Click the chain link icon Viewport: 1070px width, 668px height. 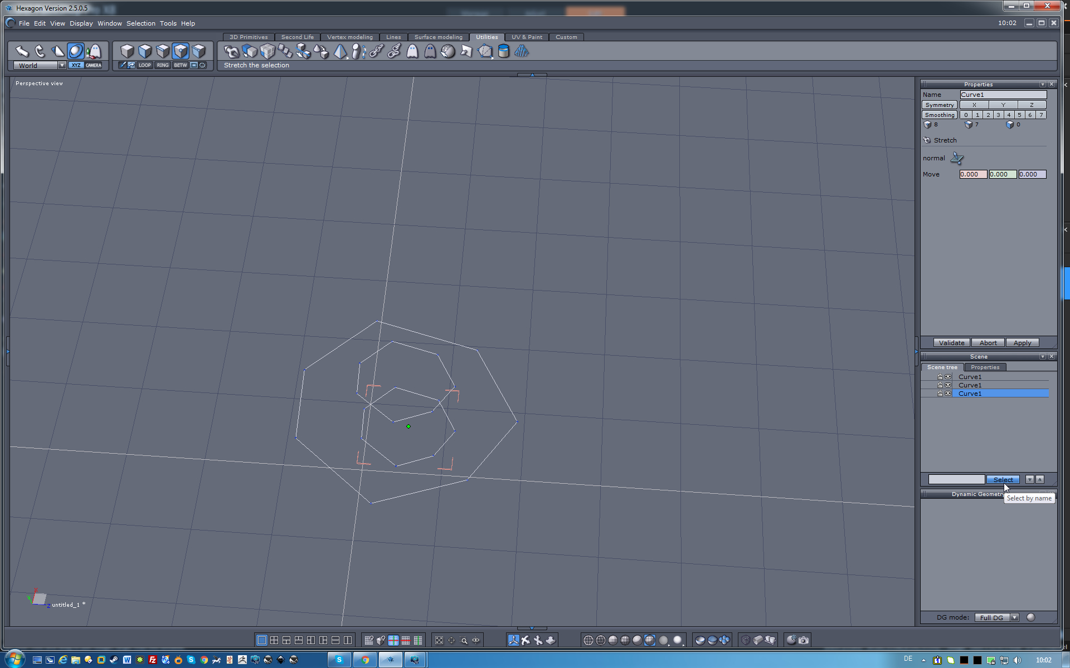pyautogui.click(x=376, y=52)
